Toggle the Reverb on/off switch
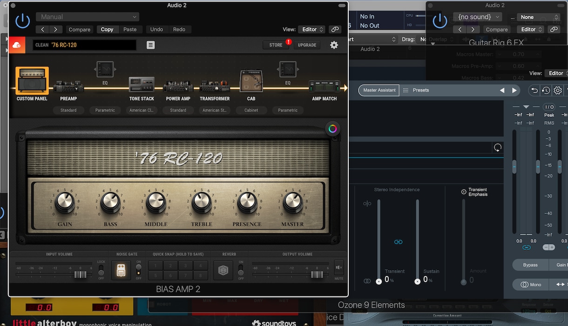Viewport: 568px width, 326px height. pos(241,270)
